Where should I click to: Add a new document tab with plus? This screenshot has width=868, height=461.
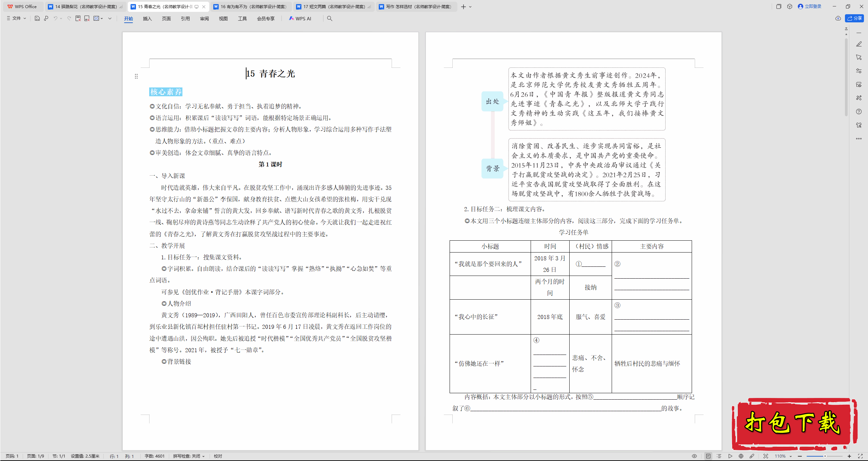[x=463, y=7]
